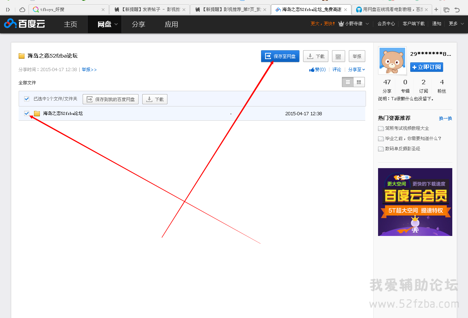Screen dimensions: 468x318
Task: Toggle the select-all files checkbox
Action: point(27,99)
